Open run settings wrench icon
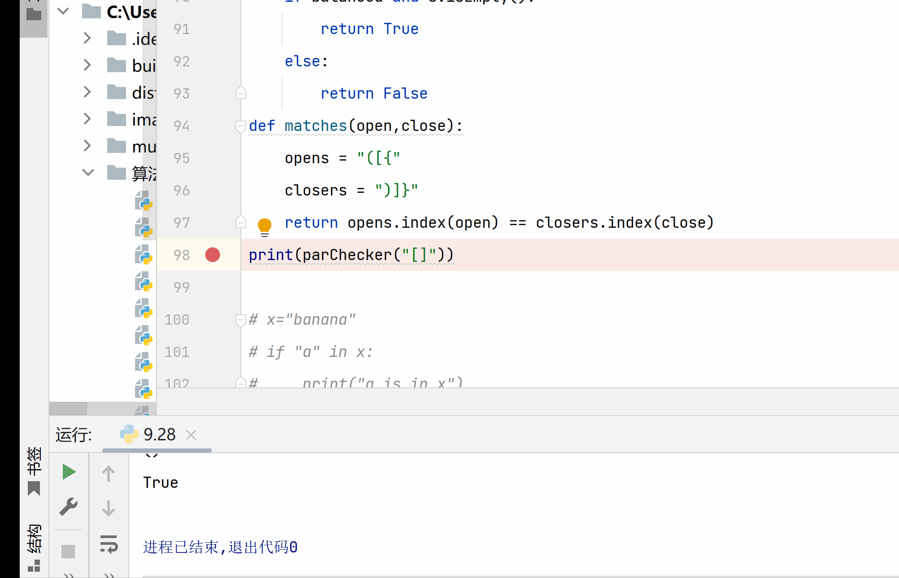 click(69, 507)
